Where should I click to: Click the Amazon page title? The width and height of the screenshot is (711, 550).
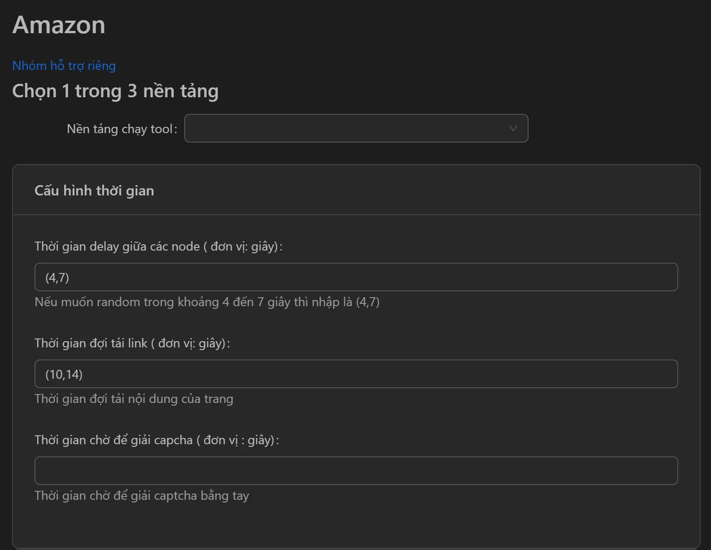coord(59,25)
